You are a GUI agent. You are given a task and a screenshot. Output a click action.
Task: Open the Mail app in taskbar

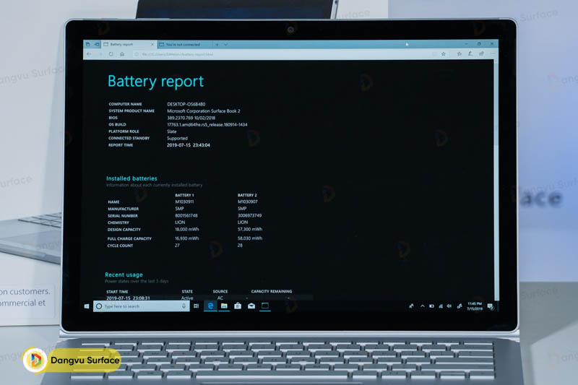(251, 306)
